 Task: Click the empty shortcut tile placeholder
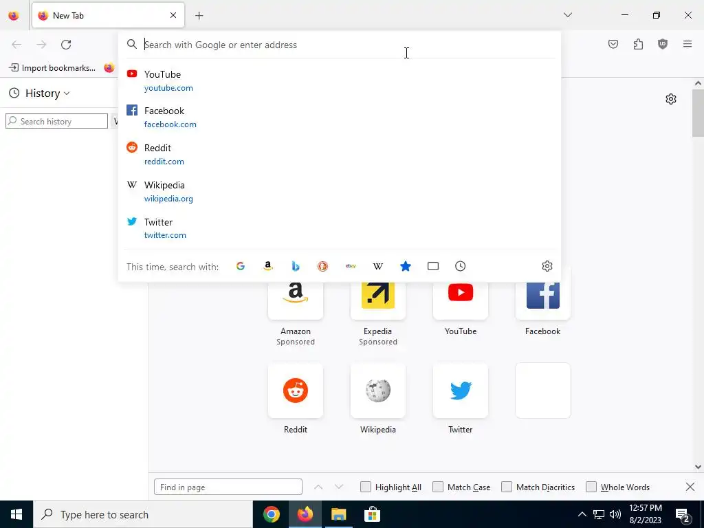(543, 390)
